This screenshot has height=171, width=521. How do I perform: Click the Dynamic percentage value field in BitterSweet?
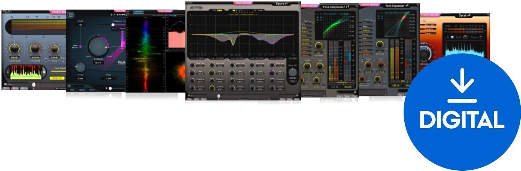point(98,62)
